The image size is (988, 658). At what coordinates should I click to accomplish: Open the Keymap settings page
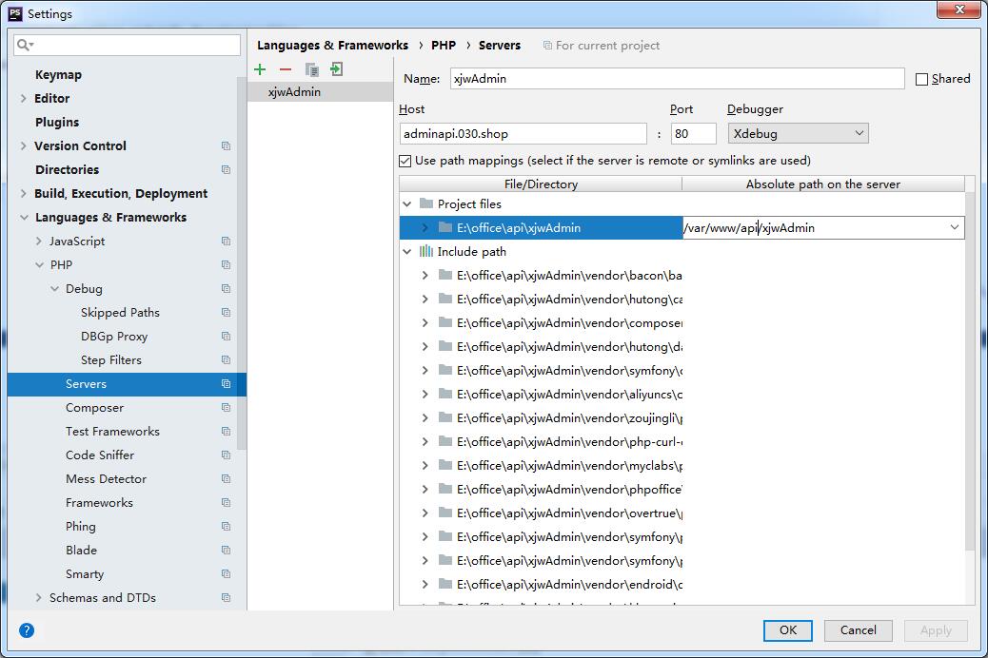click(59, 75)
